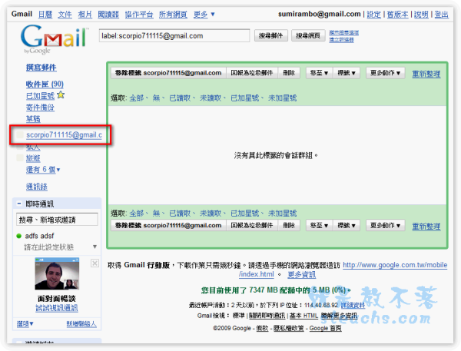Open the 旅遊 label
461x351 pixels.
point(33,158)
